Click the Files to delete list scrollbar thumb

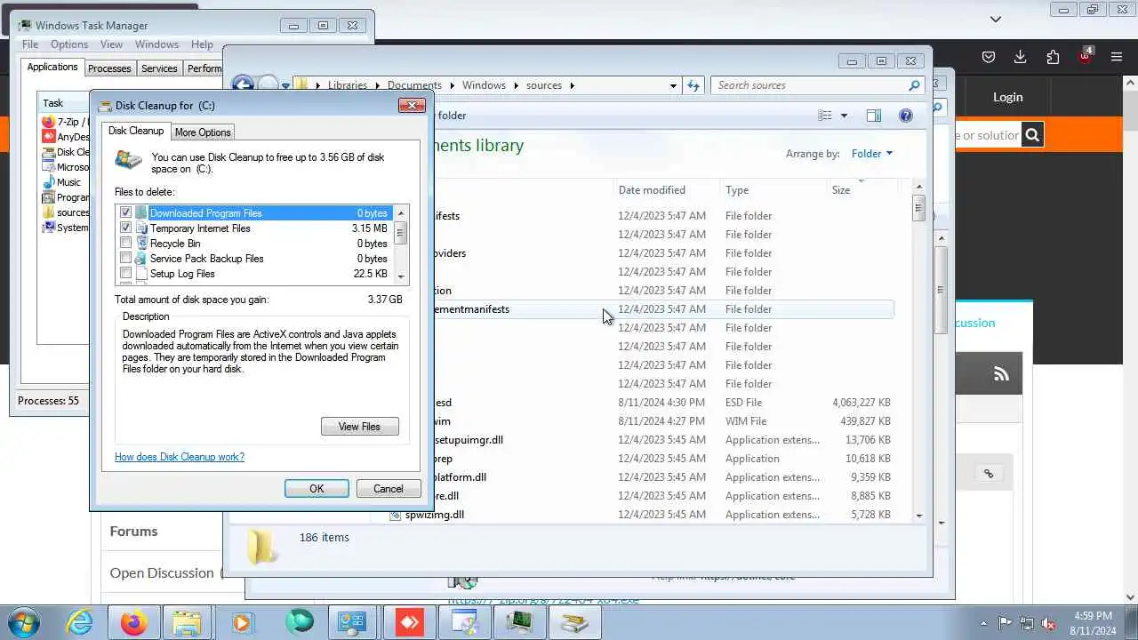[401, 235]
